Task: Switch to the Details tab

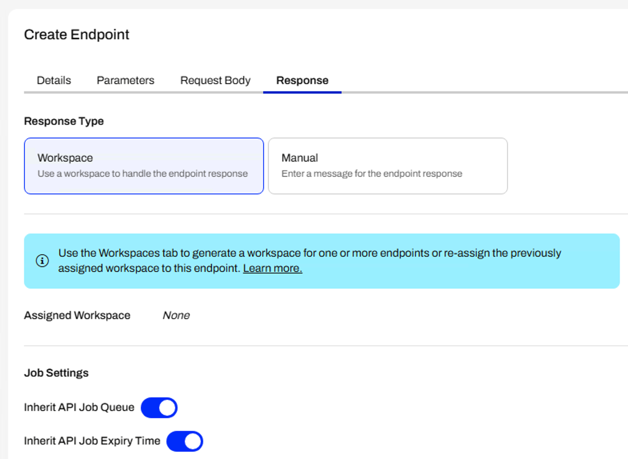Action: (54, 80)
